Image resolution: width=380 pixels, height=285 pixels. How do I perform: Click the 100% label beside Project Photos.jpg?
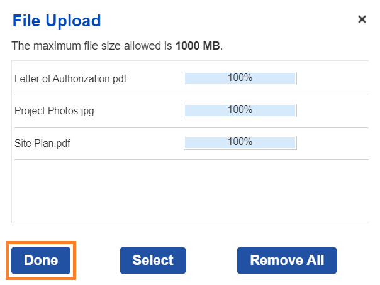(240, 110)
